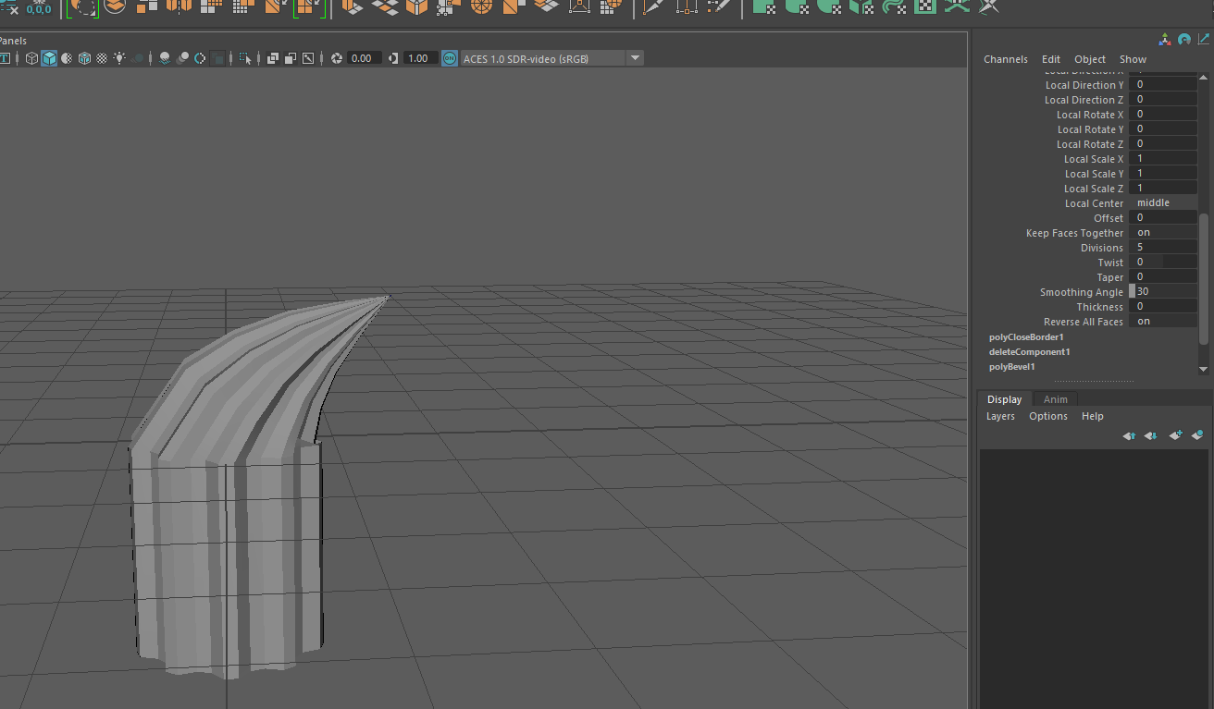Click the Offset value field
This screenshot has width=1214, height=709.
[x=1163, y=217]
